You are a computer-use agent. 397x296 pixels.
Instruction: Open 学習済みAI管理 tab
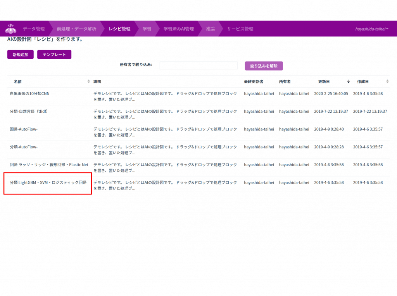coord(178,29)
